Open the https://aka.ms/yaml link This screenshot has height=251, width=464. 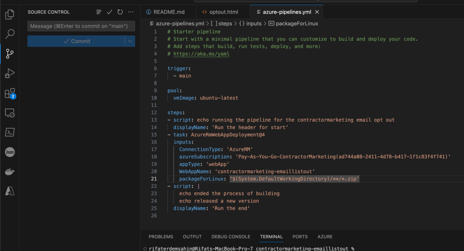coord(201,54)
